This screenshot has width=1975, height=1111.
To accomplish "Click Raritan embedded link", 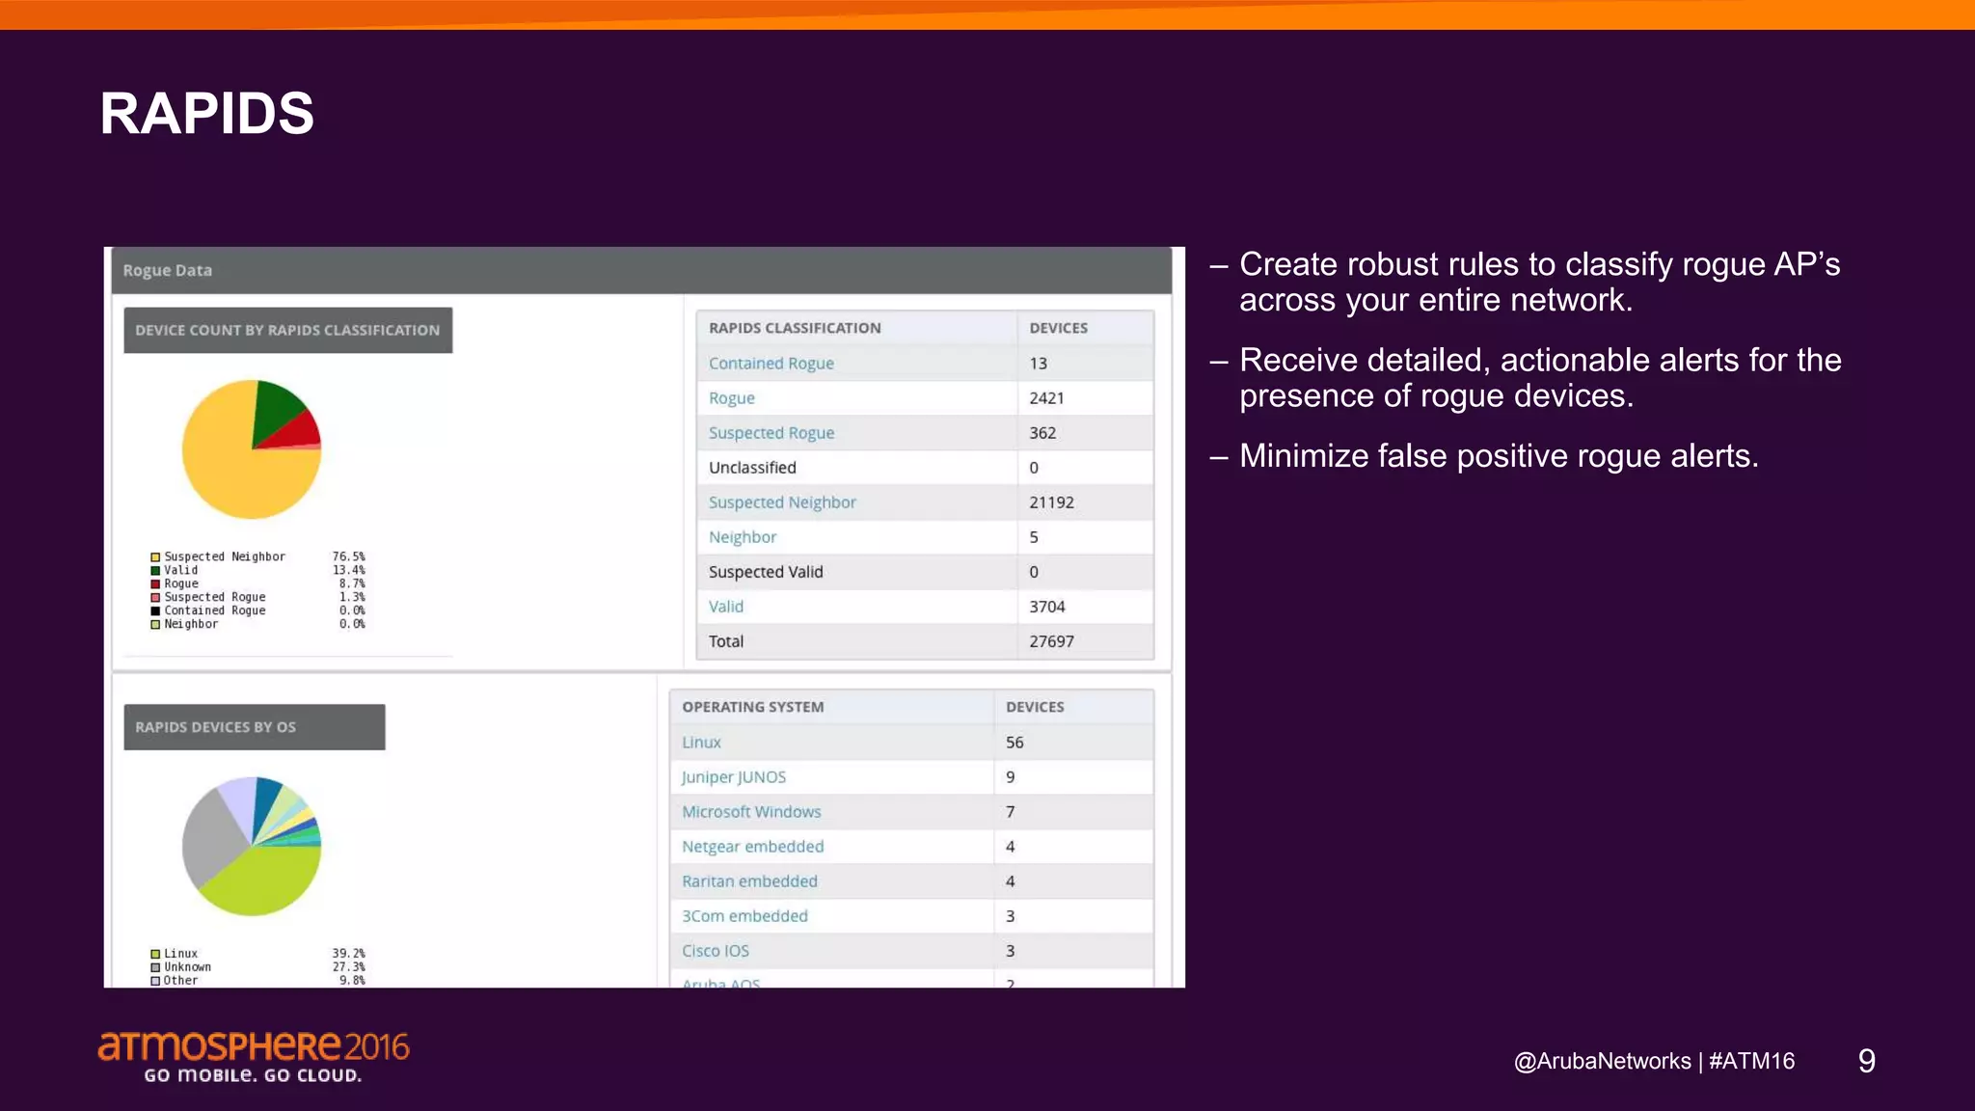I will (x=748, y=881).
